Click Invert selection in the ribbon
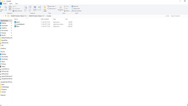This screenshot has height=106, width=188. click(x=76, y=11)
